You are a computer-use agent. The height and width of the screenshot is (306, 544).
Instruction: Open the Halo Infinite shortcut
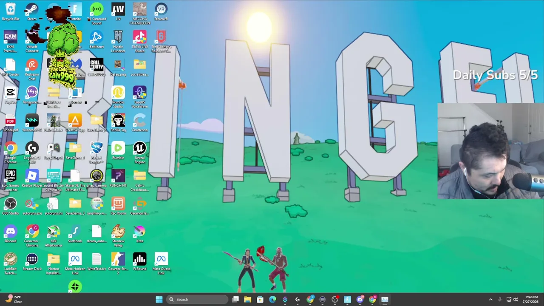click(x=54, y=123)
